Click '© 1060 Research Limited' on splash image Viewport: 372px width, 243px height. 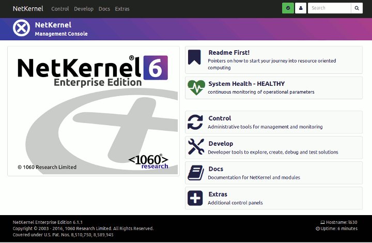[47, 167]
